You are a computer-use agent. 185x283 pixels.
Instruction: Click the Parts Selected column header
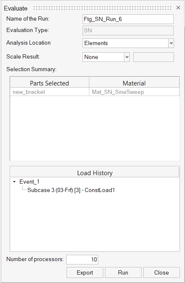coord(49,83)
